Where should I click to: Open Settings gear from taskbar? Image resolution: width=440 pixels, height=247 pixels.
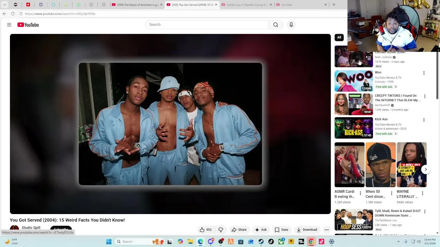[332, 242]
